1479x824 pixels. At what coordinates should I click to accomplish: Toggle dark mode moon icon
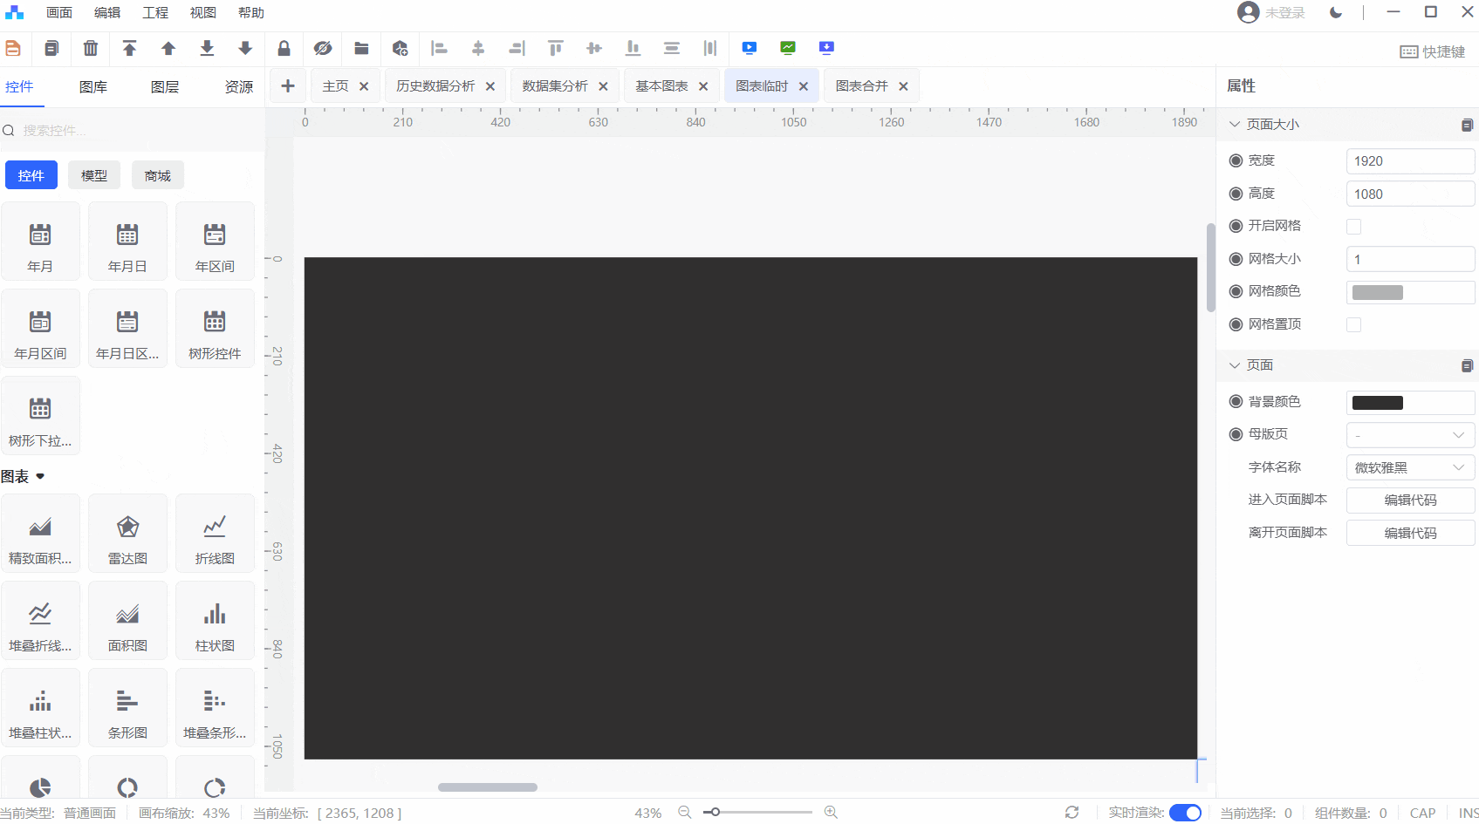point(1335,12)
